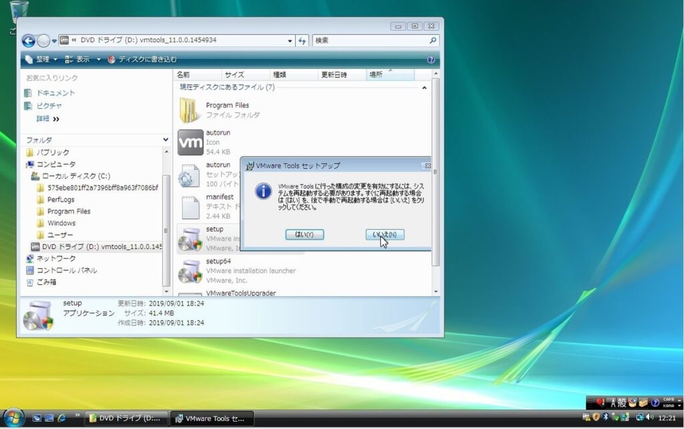The height and width of the screenshot is (429, 684).
Task: Collapse the フォルダ pane with its chevron
Action: pyautogui.click(x=166, y=139)
